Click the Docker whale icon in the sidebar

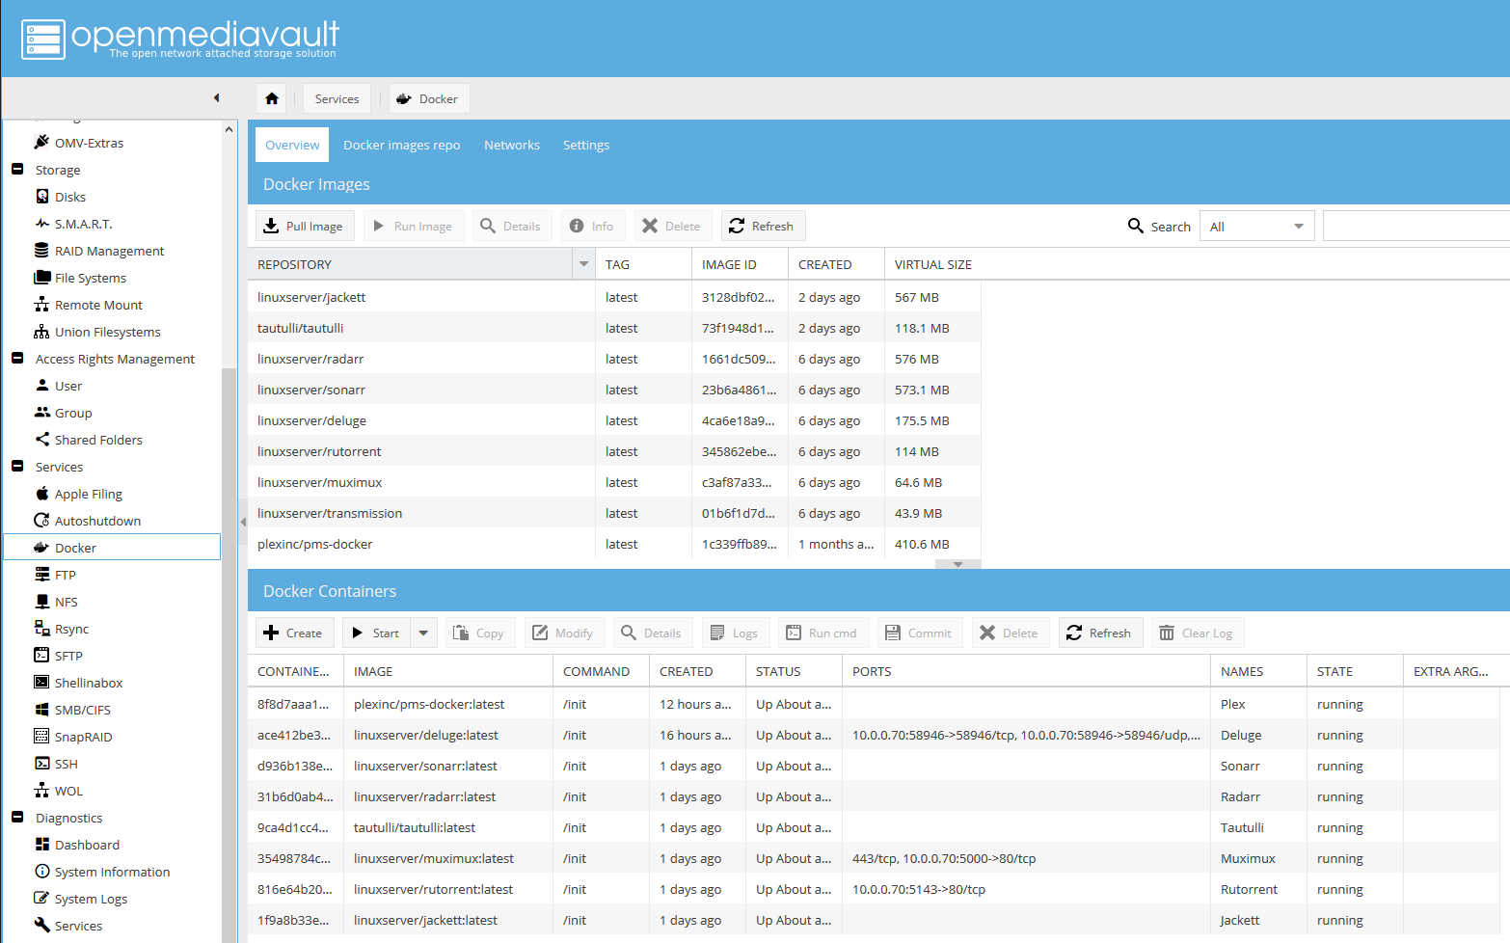[x=41, y=547]
